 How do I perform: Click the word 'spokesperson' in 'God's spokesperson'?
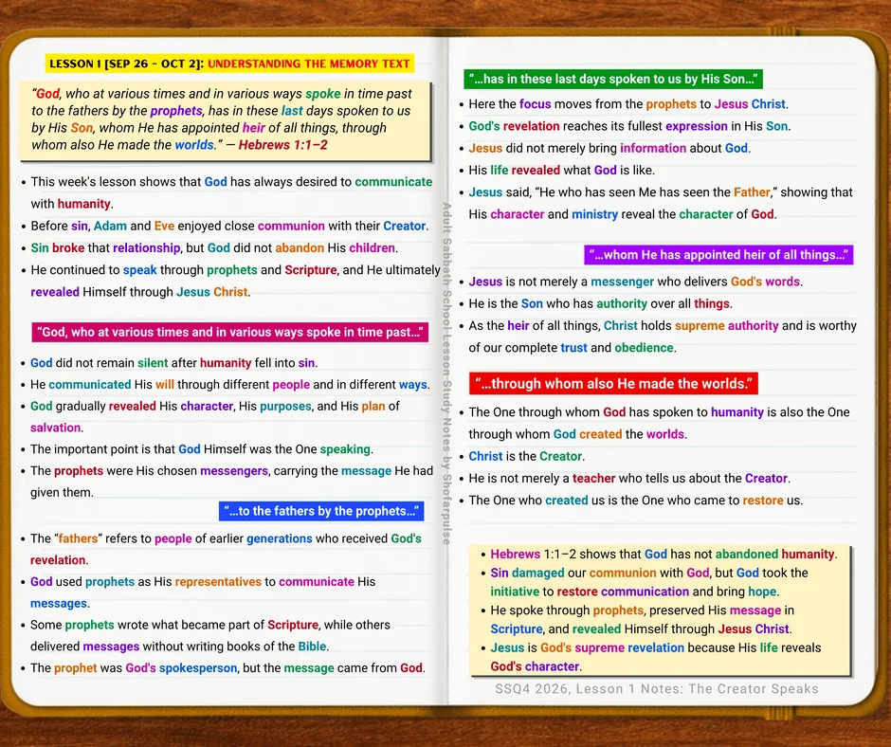(x=198, y=668)
